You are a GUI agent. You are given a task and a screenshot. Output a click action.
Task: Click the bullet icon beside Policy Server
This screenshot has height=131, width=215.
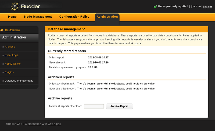3,64
